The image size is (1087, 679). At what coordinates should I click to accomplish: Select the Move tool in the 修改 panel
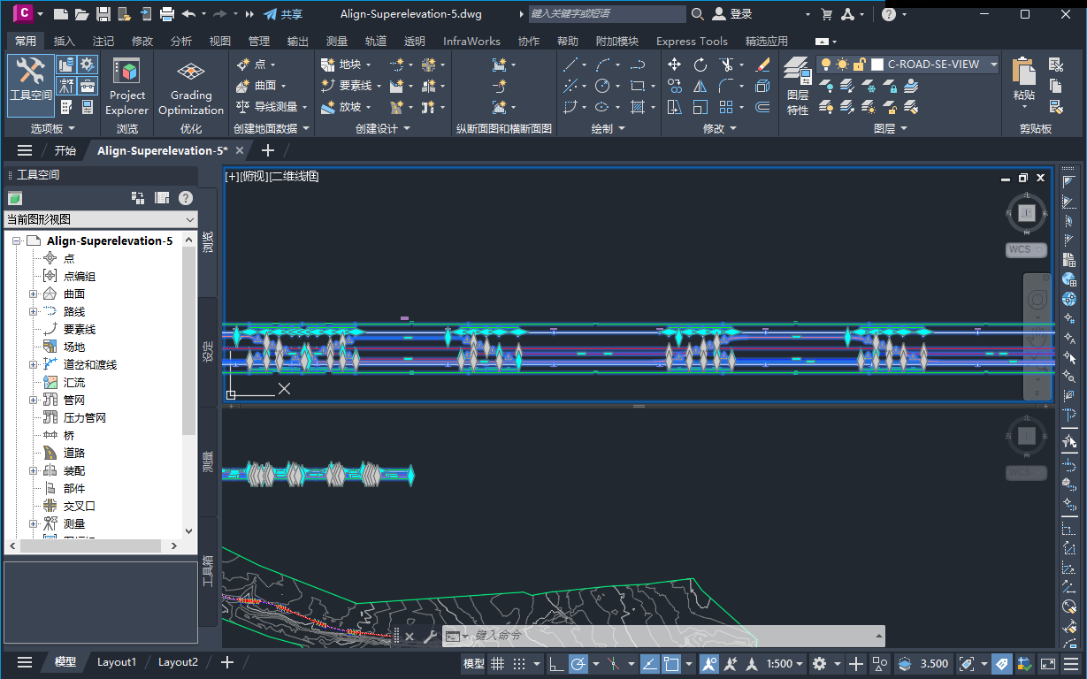click(x=675, y=64)
